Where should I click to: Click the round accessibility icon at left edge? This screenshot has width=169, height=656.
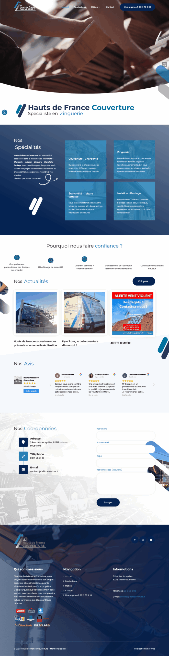point(5,112)
